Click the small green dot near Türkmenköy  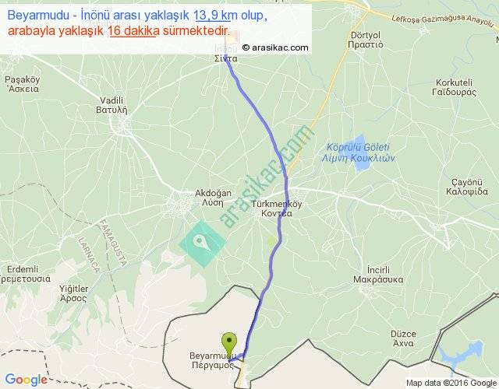pyautogui.click(x=271, y=242)
